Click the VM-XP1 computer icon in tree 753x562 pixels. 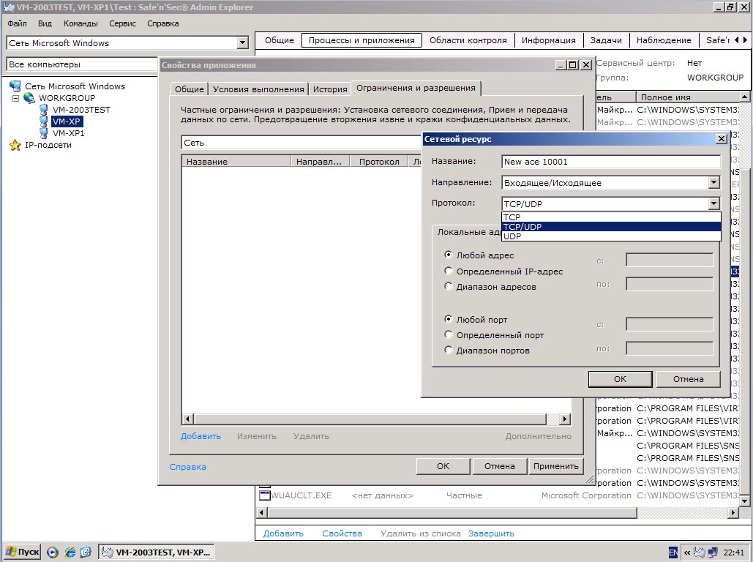pyautogui.click(x=44, y=133)
